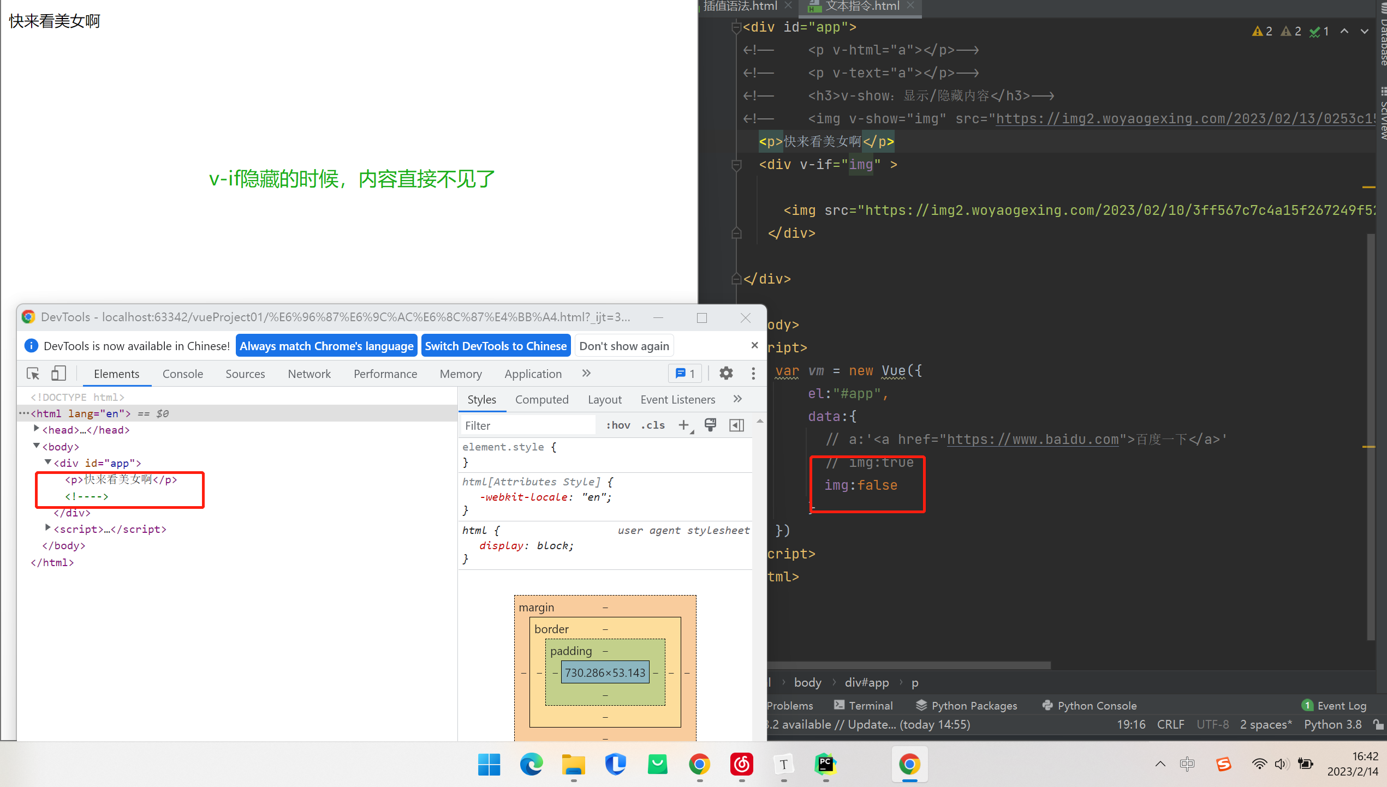Open the Event Log panel
This screenshot has height=787, width=1387.
click(1334, 705)
